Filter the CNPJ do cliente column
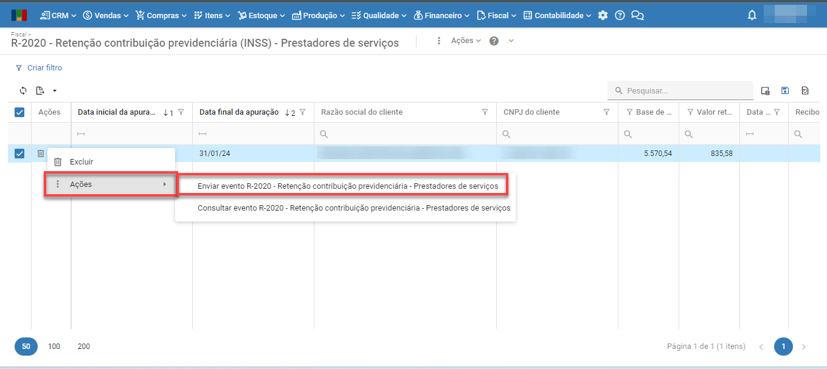827x369 pixels. pos(606,112)
